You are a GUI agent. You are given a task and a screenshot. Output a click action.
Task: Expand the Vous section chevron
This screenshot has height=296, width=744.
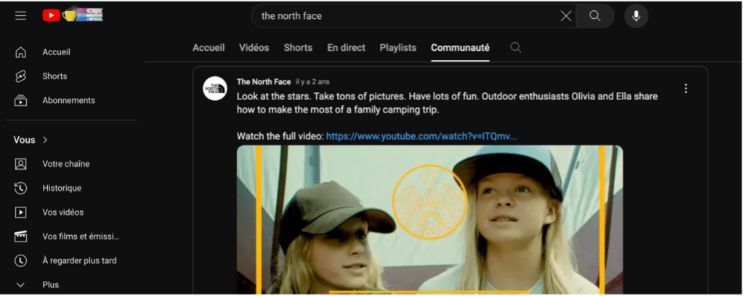45,140
